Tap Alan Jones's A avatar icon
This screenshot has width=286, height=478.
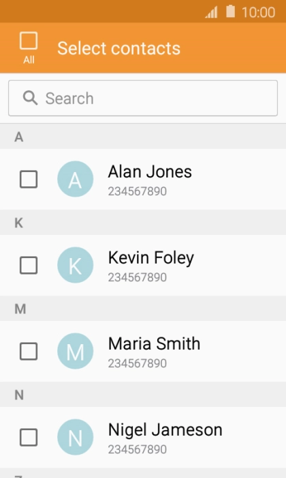(x=76, y=179)
